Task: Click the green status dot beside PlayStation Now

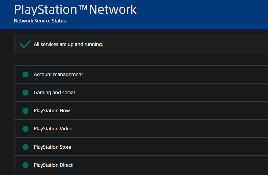Action: point(25,111)
